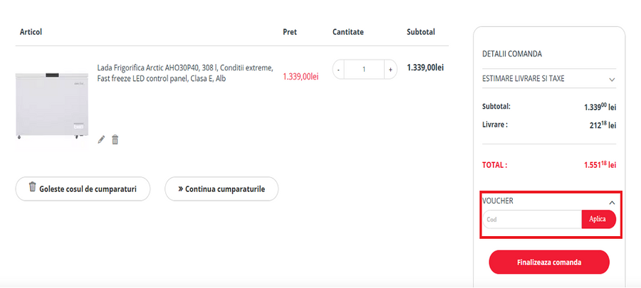
Task: Apply voucher with the Aplica button
Action: (x=598, y=219)
